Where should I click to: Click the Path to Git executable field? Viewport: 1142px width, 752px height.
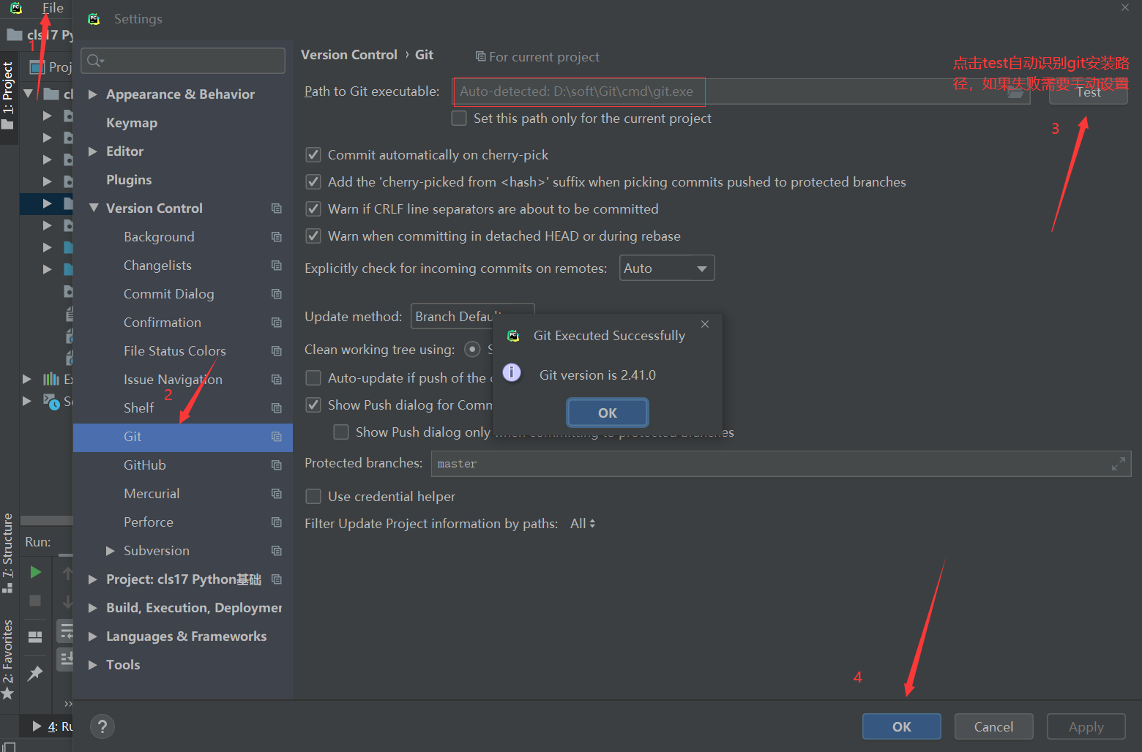point(742,91)
